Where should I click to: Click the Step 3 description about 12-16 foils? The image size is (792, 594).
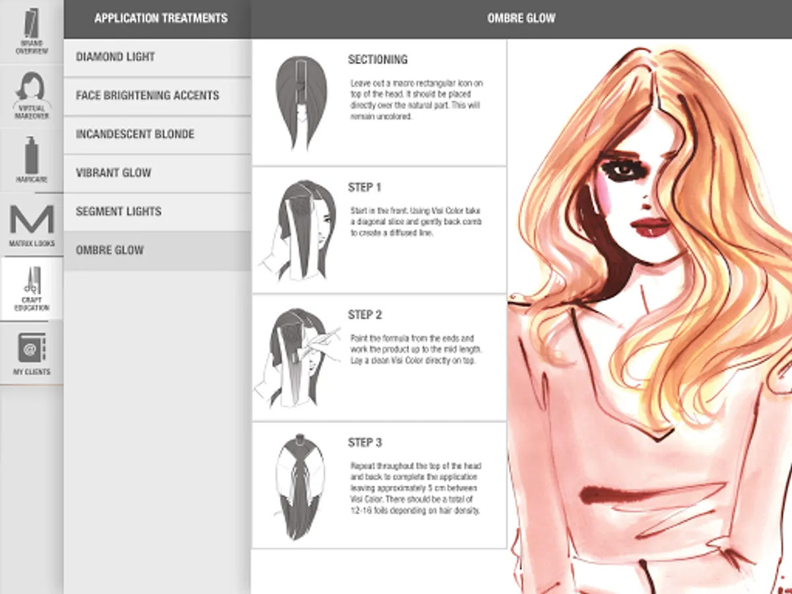coord(416,488)
